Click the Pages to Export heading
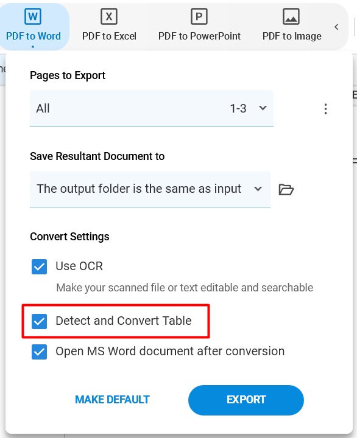 coord(68,75)
